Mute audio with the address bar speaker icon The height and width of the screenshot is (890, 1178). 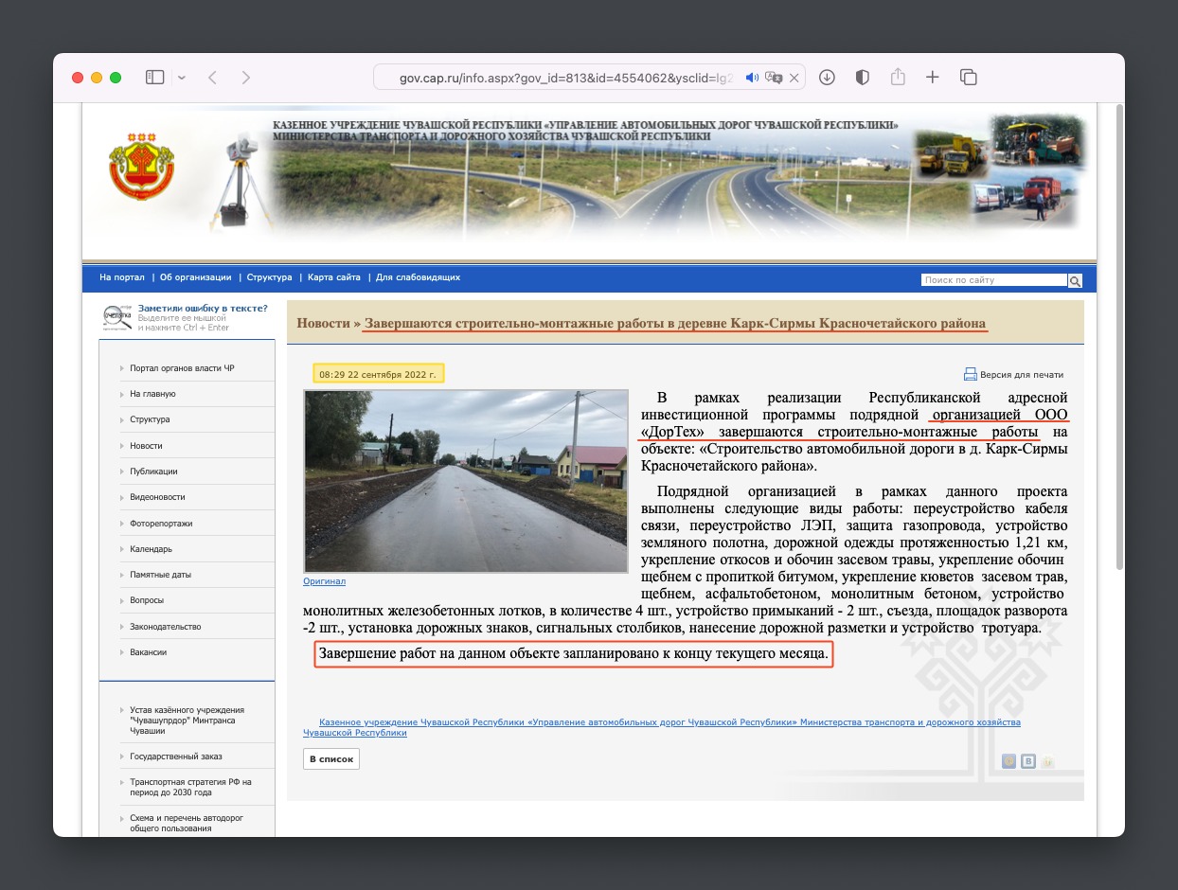(752, 78)
